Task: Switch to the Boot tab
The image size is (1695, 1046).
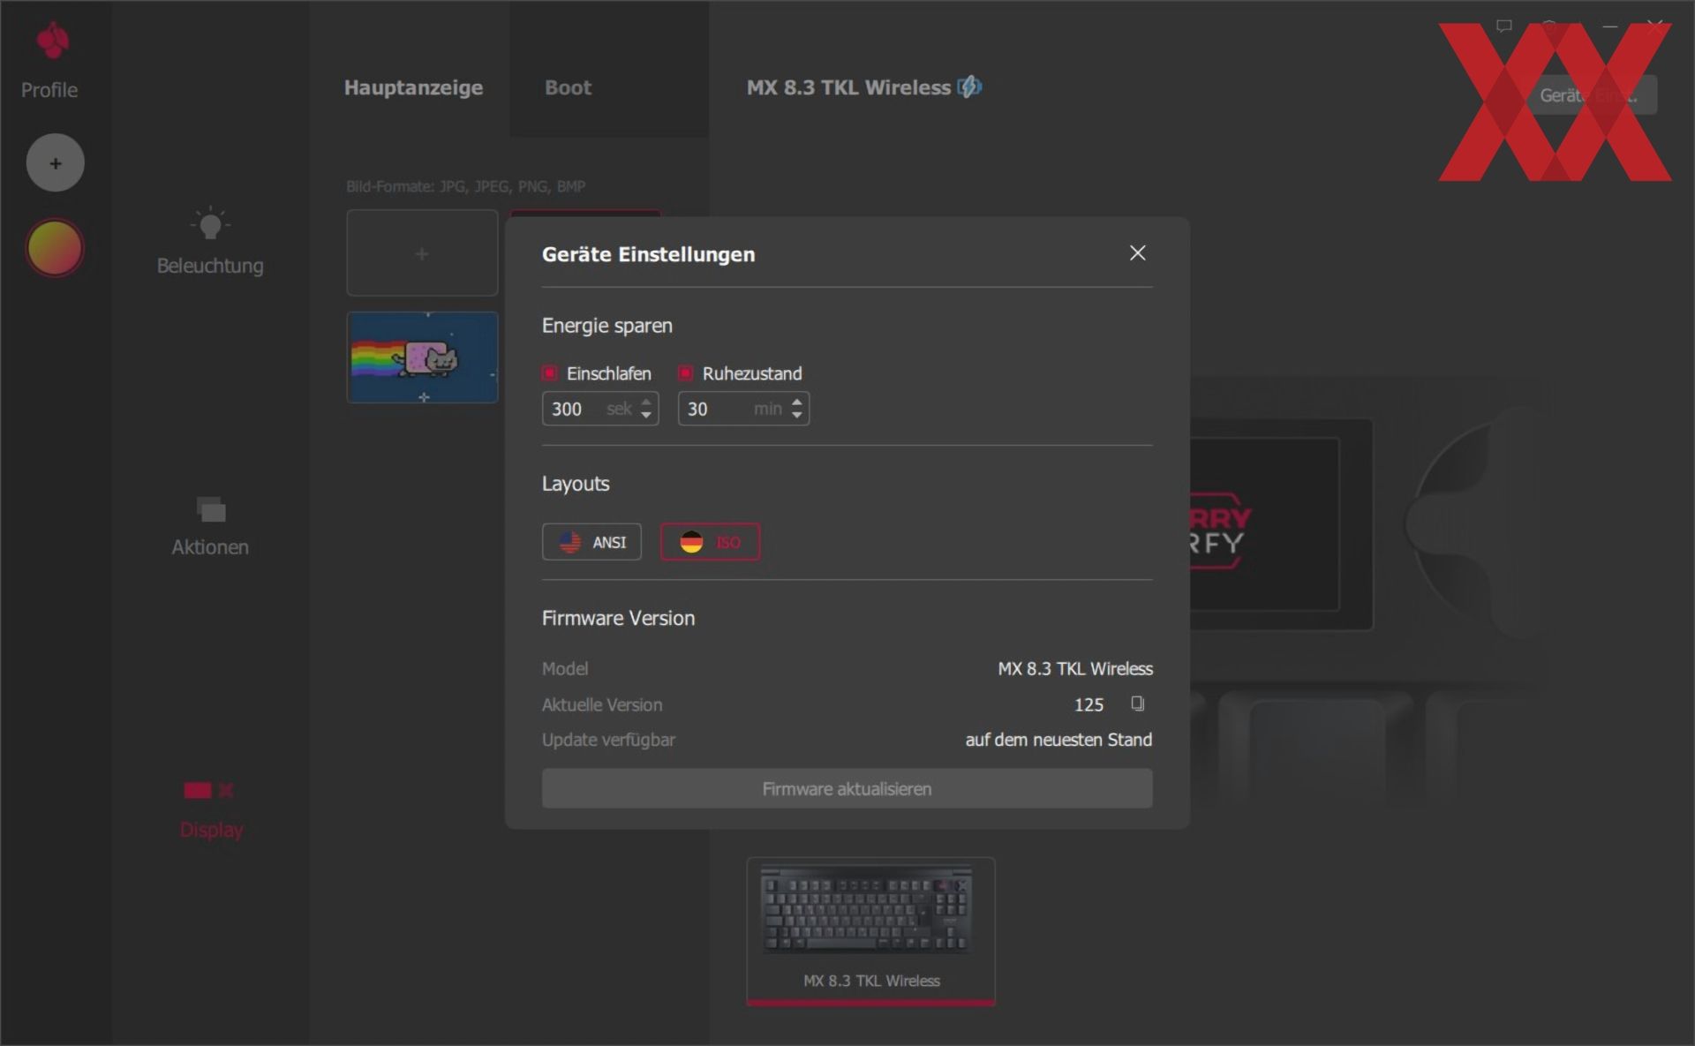Action: [568, 87]
